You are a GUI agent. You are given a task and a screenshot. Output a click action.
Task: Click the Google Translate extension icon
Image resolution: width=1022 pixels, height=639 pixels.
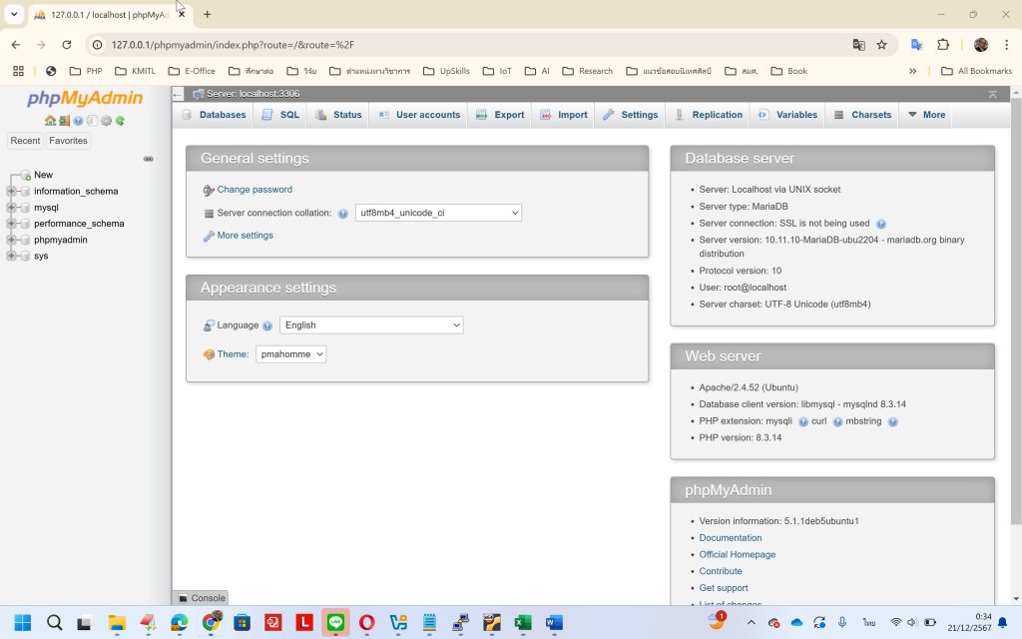click(917, 45)
